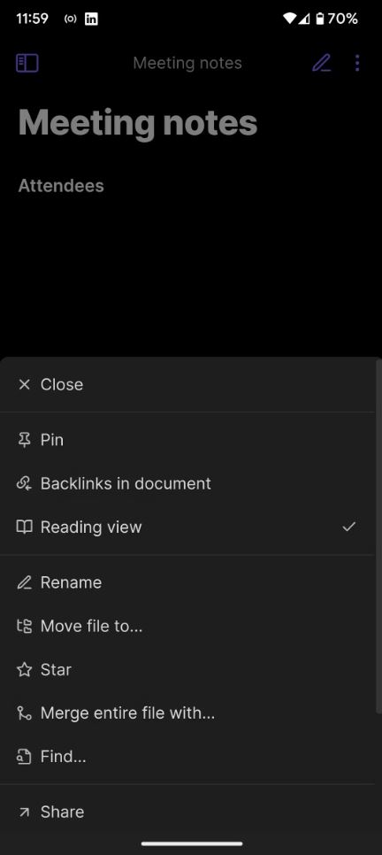Viewport: 382px width, 855px height.
Task: Open the three-dot more options icon
Action: point(357,63)
